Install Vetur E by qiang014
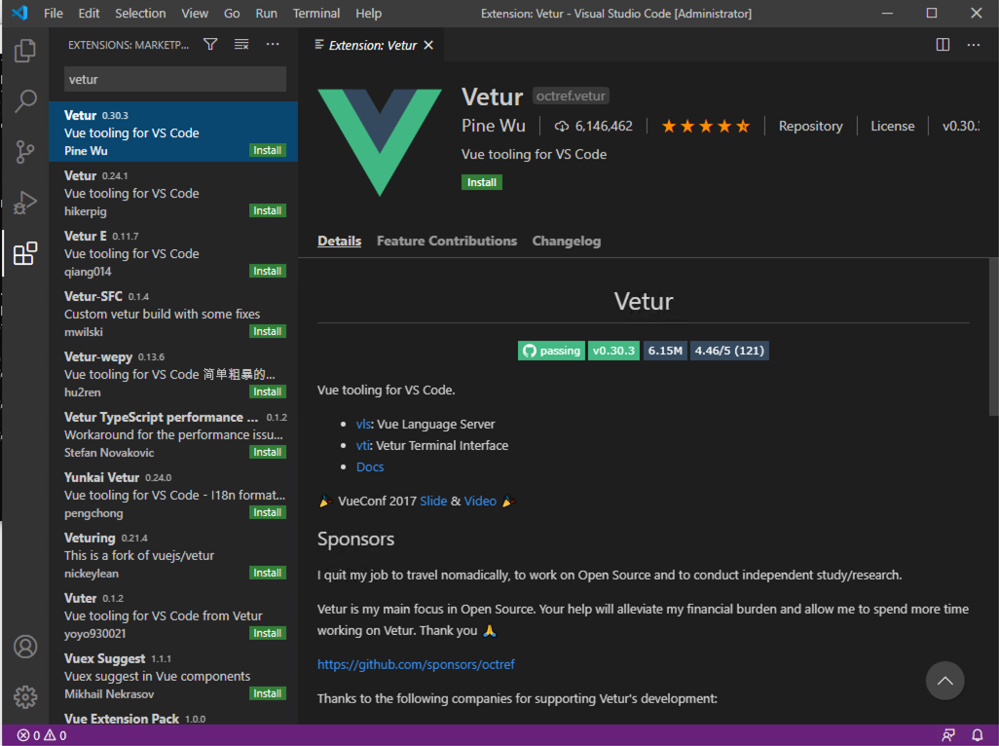Viewport: 999px width, 746px height. (268, 272)
